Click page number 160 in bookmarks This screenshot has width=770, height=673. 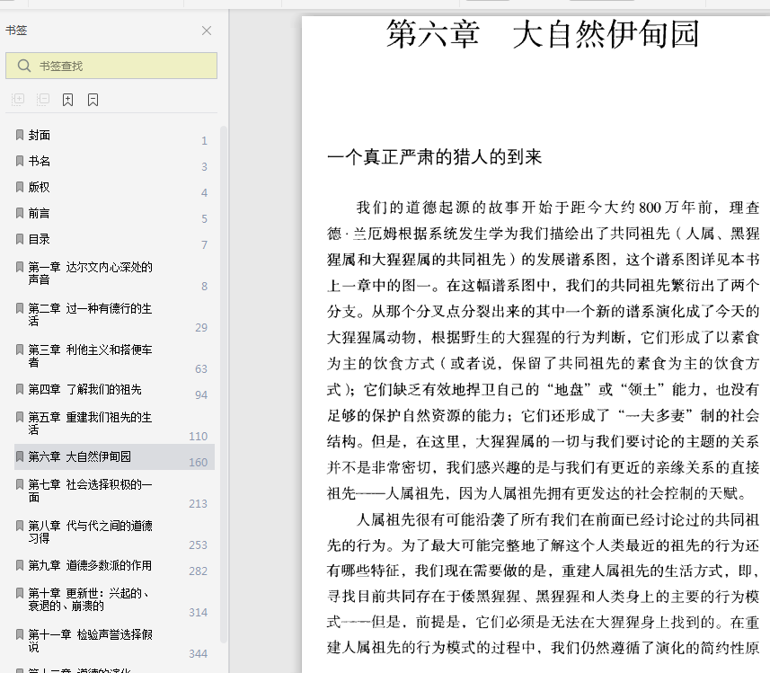click(199, 462)
